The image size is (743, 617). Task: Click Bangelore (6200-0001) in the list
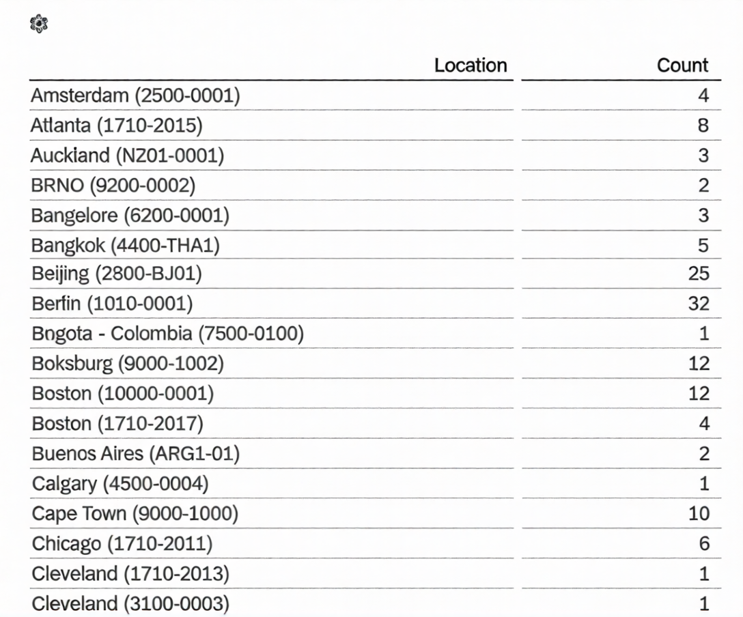pyautogui.click(x=130, y=216)
